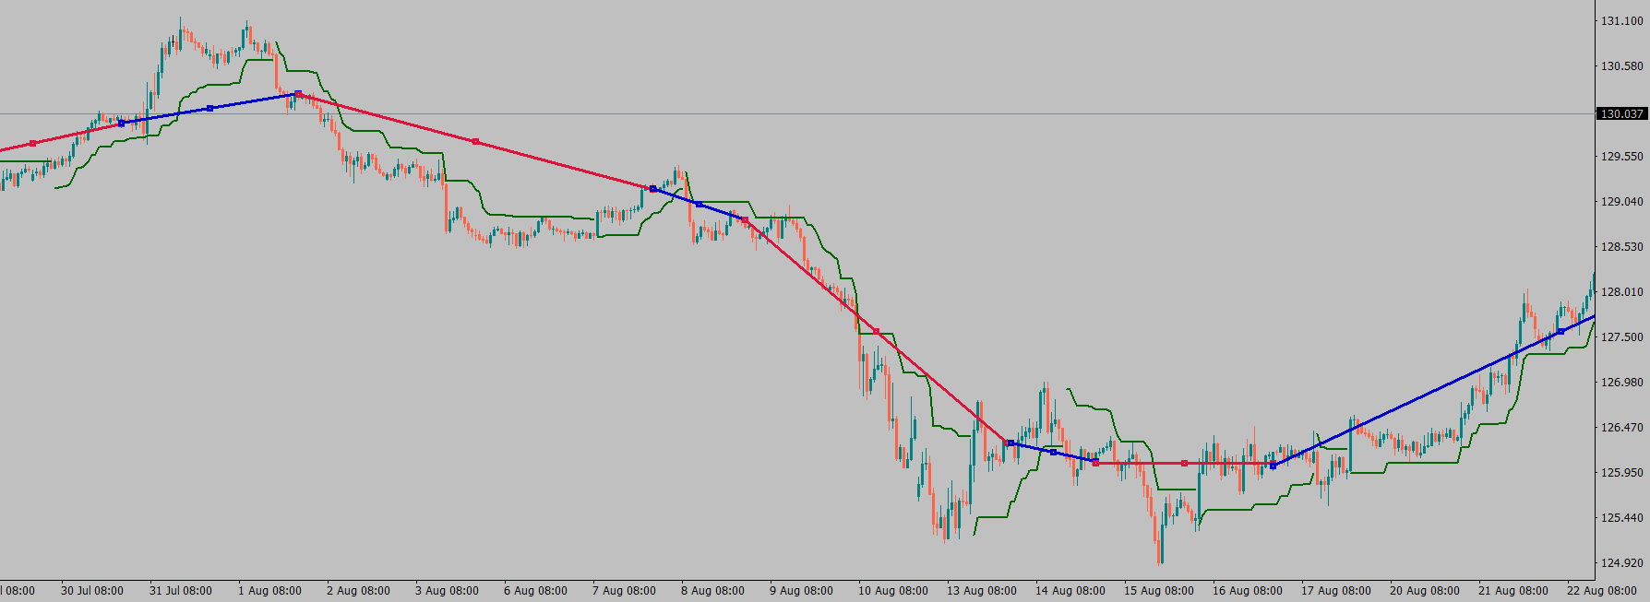1650x602 pixels.
Task: Click the 130.580 price scale label
Action: tap(1621, 66)
